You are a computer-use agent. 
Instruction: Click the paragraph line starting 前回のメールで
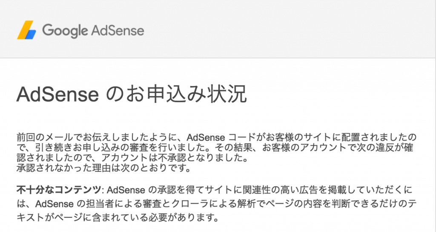pyautogui.click(x=217, y=137)
